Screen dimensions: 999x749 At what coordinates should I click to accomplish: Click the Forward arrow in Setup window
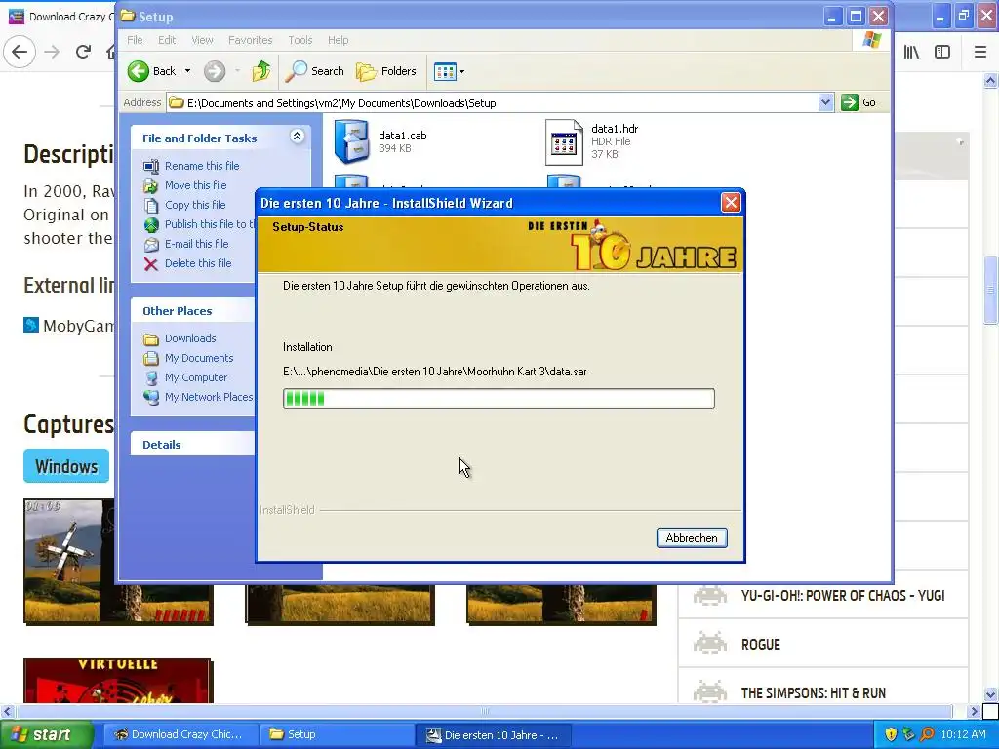tap(215, 71)
